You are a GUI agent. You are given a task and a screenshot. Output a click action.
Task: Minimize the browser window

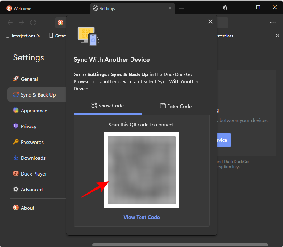(242, 7)
